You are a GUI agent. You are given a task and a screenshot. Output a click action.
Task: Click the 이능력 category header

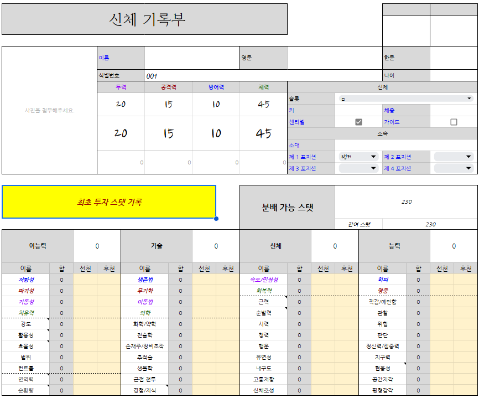click(x=38, y=246)
